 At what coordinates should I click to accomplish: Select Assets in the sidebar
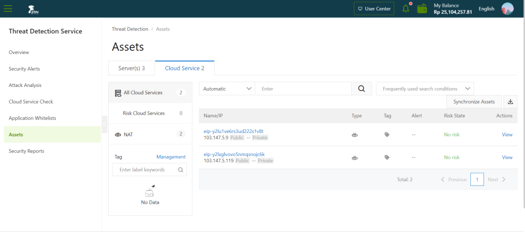(52, 135)
